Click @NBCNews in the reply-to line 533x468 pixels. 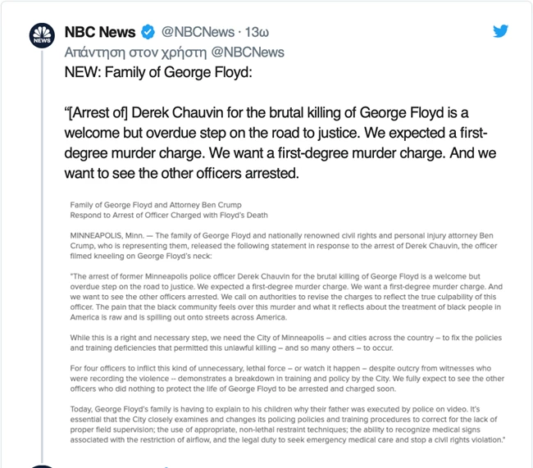pos(248,52)
